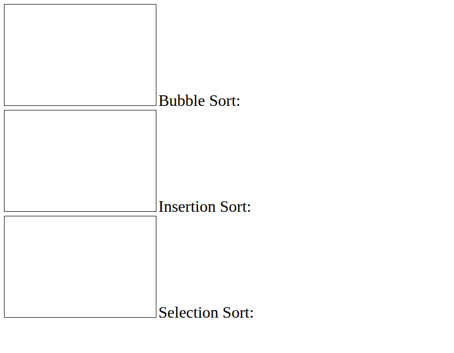Click the "Insertion Sort:" text label
This screenshot has height=353, width=454.
205,207
